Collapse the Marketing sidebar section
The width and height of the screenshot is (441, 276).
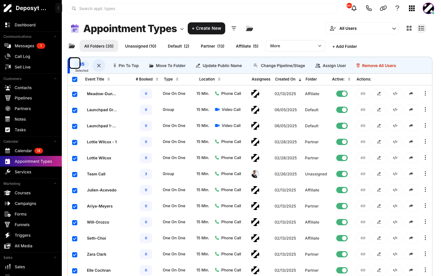tap(55, 184)
